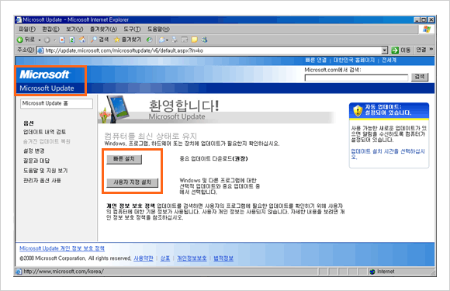Viewport: 450px width, 291px height.
Task: Click the Stop loading icon
Action: (62, 40)
